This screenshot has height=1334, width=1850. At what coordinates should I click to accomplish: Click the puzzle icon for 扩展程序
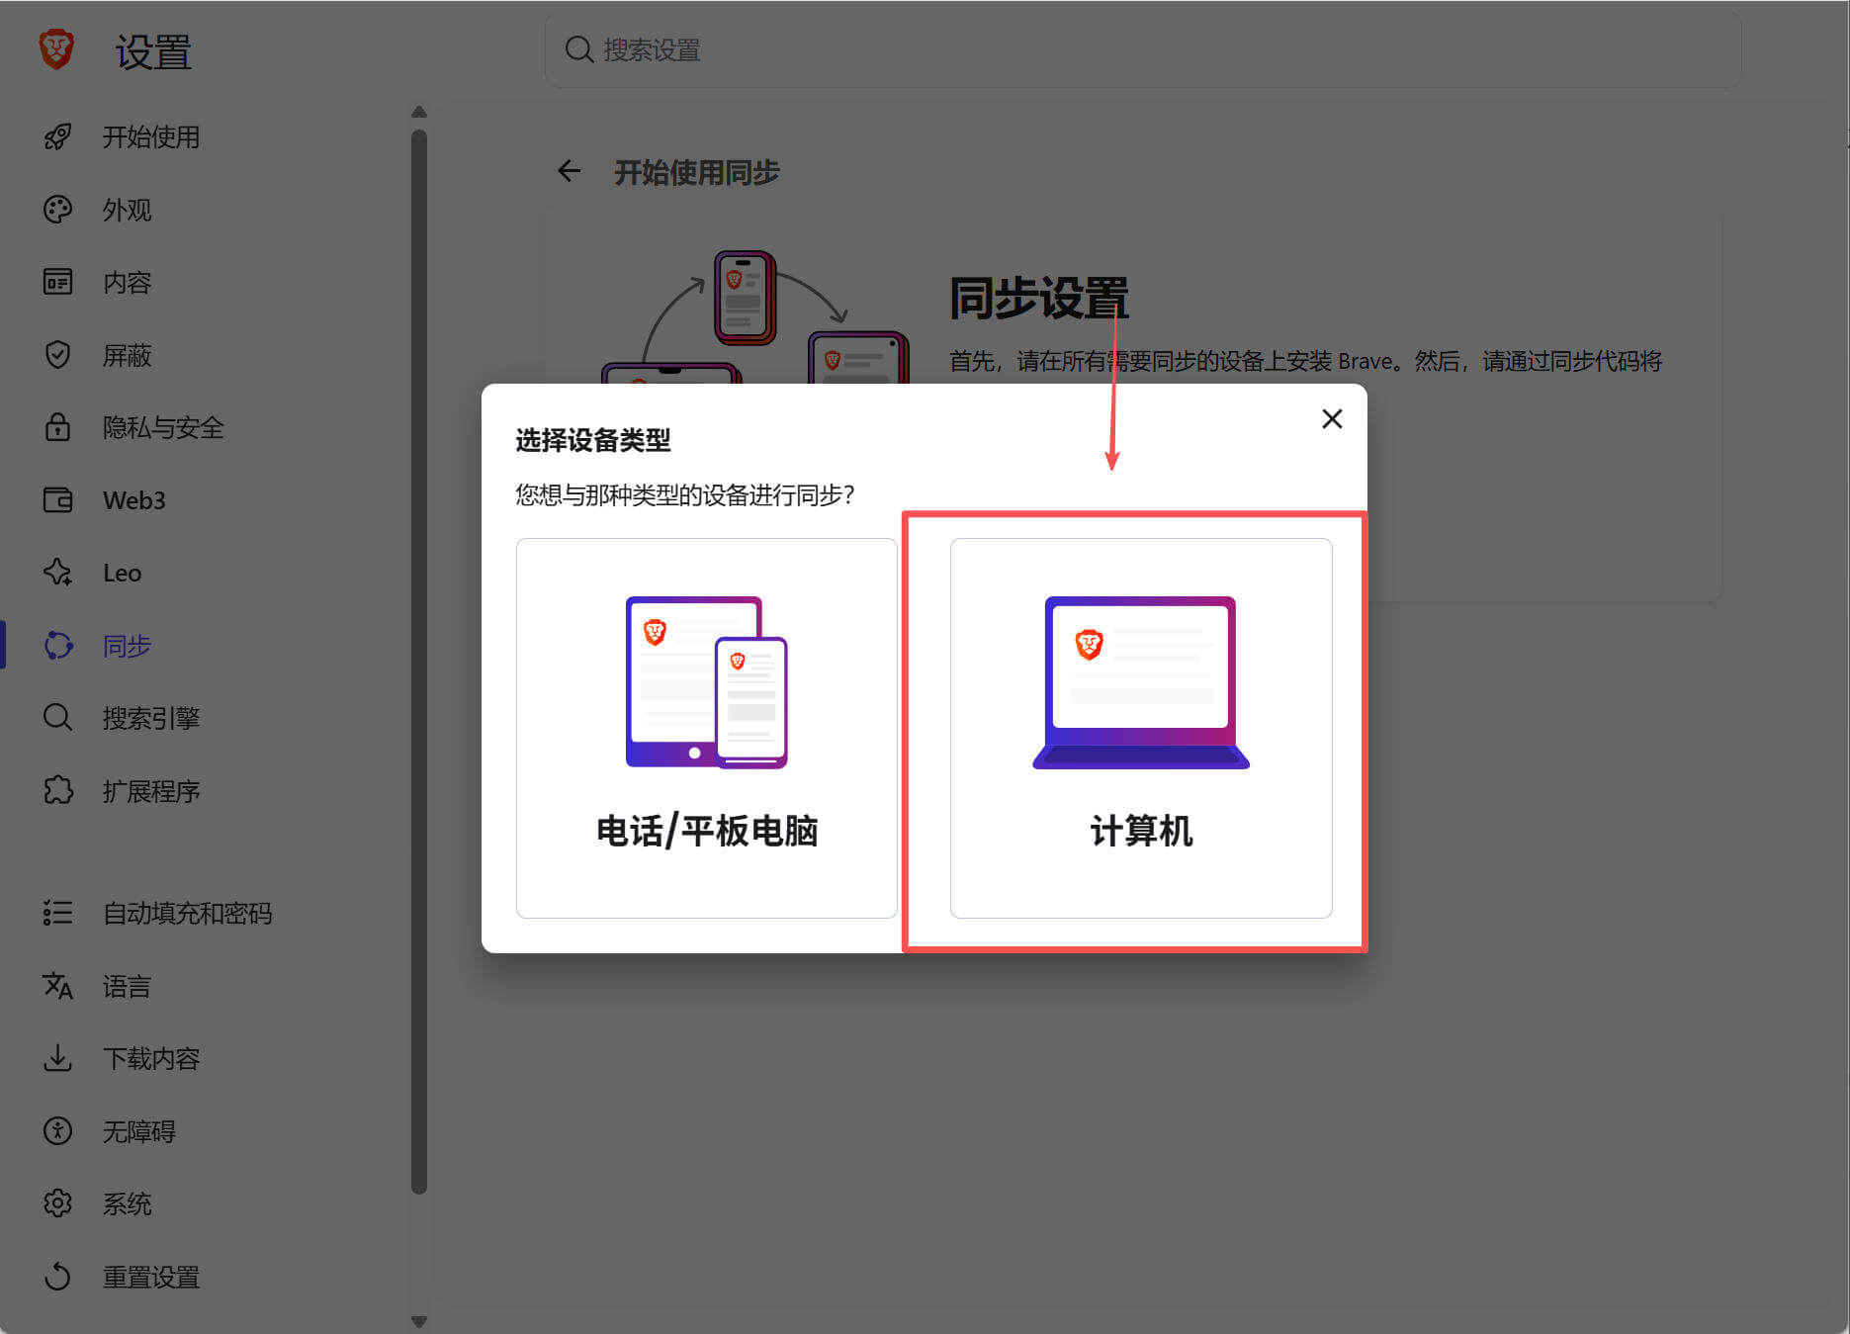[x=57, y=790]
